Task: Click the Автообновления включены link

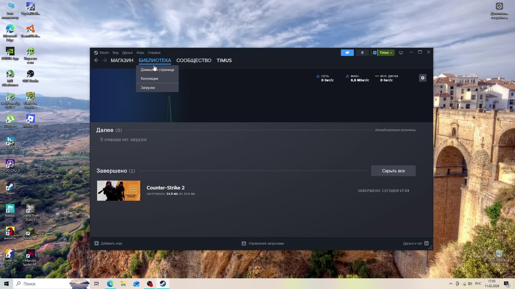Action: point(395,130)
